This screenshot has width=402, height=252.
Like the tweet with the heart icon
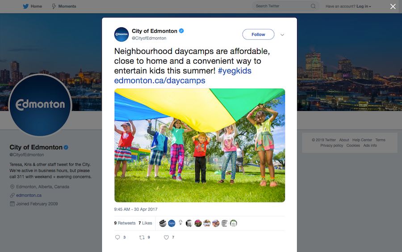(x=166, y=237)
